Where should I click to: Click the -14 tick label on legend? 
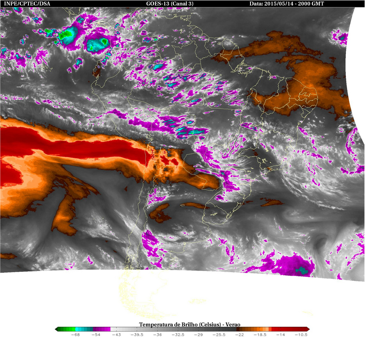click(280, 335)
